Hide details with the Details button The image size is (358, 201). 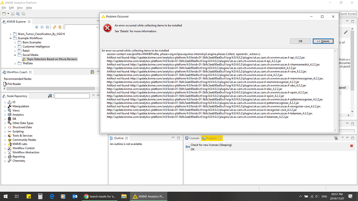point(323,41)
